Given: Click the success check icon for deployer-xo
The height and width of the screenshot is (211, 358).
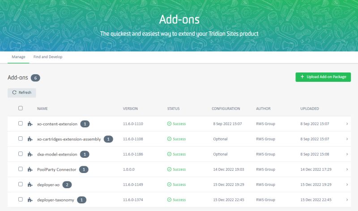Looking at the screenshot, I should point(169,185).
